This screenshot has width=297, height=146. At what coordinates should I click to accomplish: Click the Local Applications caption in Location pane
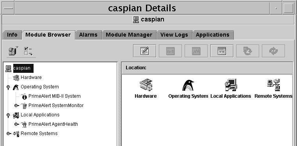(231, 96)
